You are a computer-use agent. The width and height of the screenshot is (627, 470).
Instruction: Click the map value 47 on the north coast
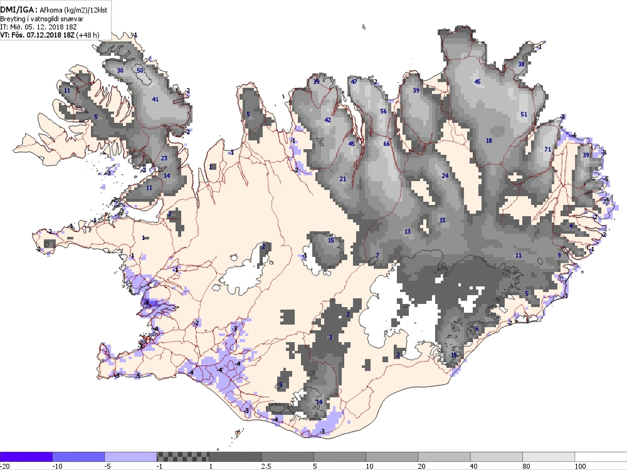pos(354,81)
